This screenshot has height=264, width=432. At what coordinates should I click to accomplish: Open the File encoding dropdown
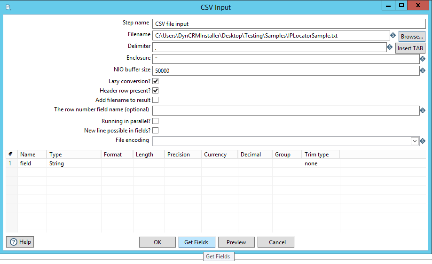tap(415, 140)
